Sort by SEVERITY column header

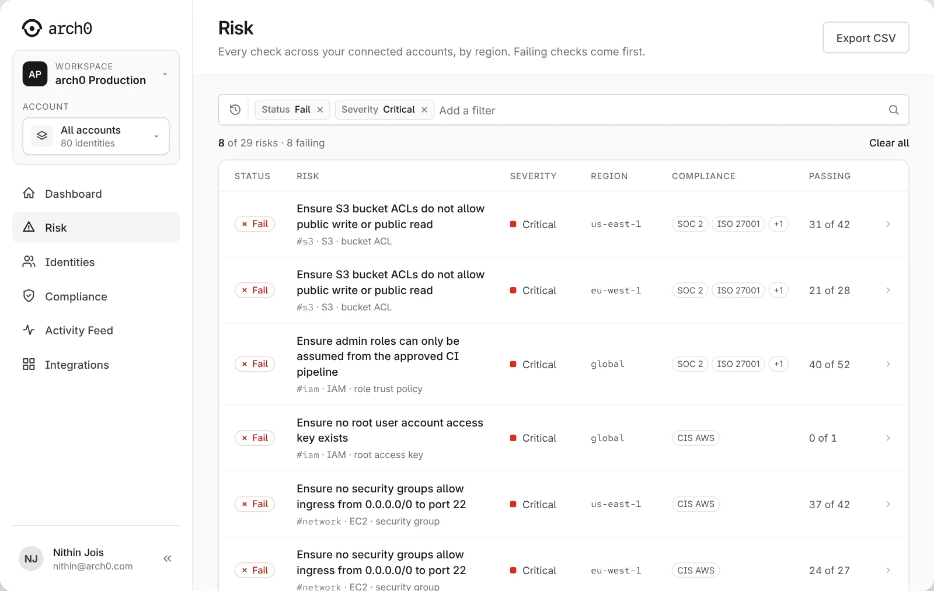533,176
